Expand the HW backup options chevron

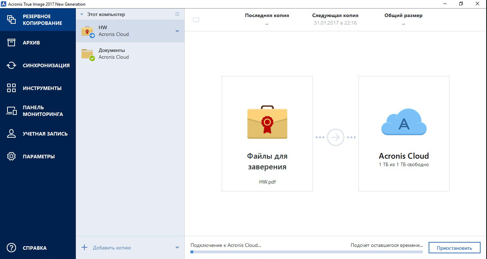[x=177, y=31]
